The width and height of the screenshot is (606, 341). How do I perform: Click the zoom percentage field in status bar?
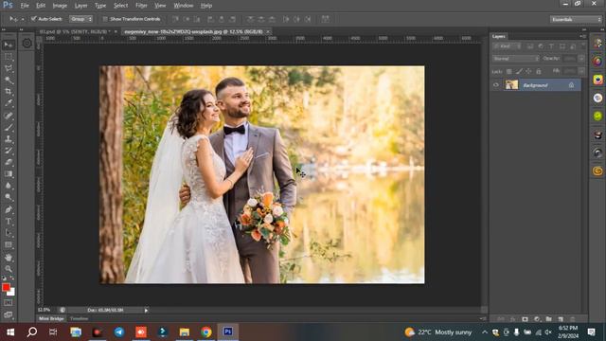[45, 310]
